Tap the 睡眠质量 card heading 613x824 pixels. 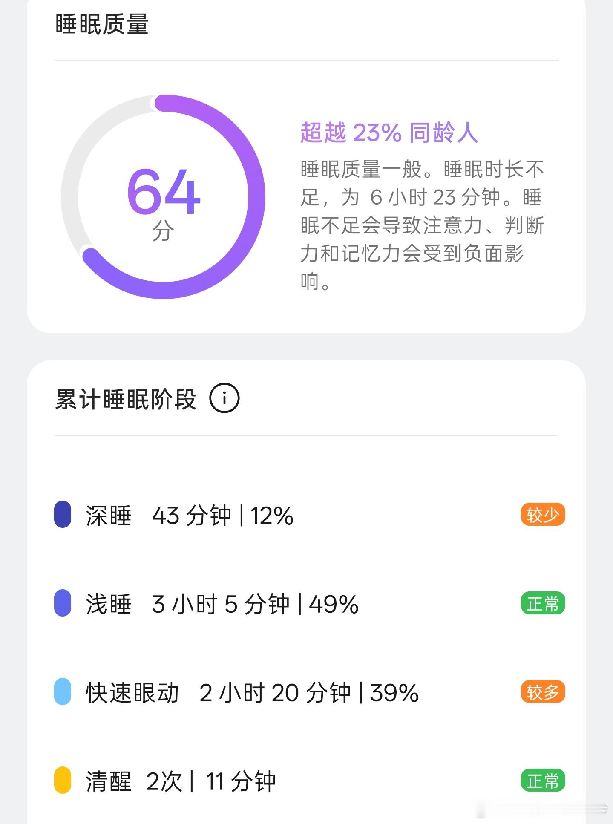tap(102, 24)
